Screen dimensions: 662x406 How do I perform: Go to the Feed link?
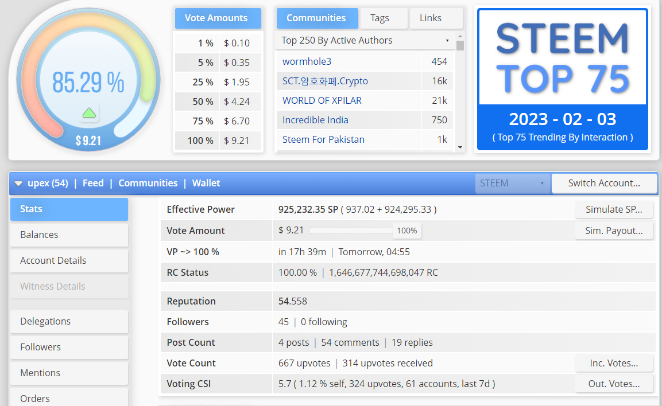[93, 184]
